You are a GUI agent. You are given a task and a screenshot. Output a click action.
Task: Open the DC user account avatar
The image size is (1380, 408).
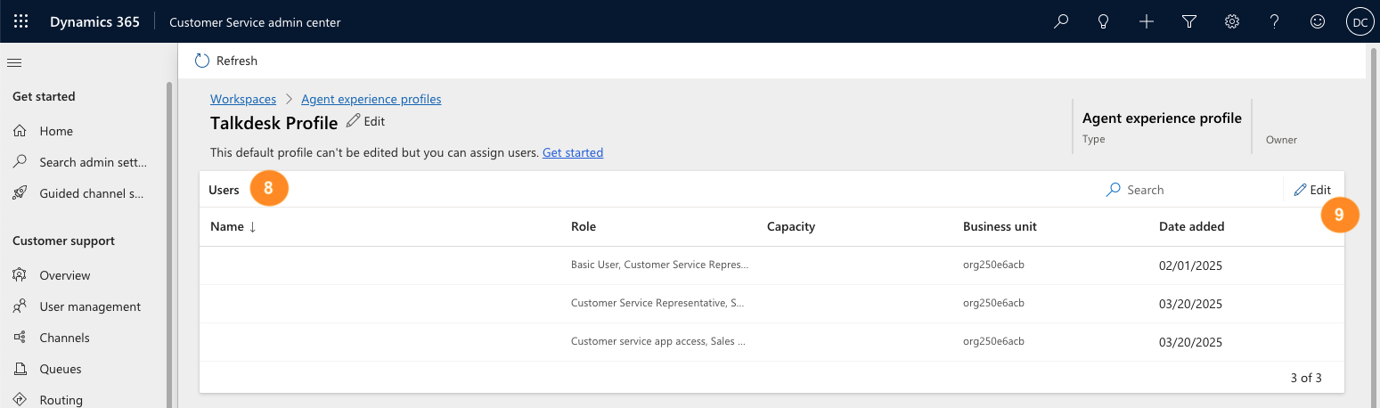[1360, 22]
